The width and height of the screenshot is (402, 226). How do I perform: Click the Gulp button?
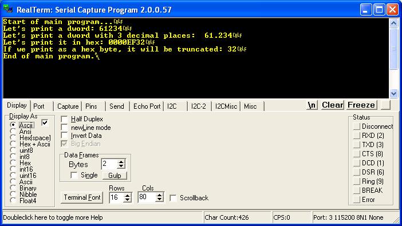pos(115,176)
